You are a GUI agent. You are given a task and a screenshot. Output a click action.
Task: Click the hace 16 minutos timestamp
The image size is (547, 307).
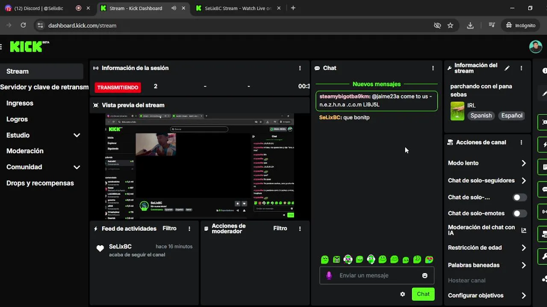(x=174, y=246)
